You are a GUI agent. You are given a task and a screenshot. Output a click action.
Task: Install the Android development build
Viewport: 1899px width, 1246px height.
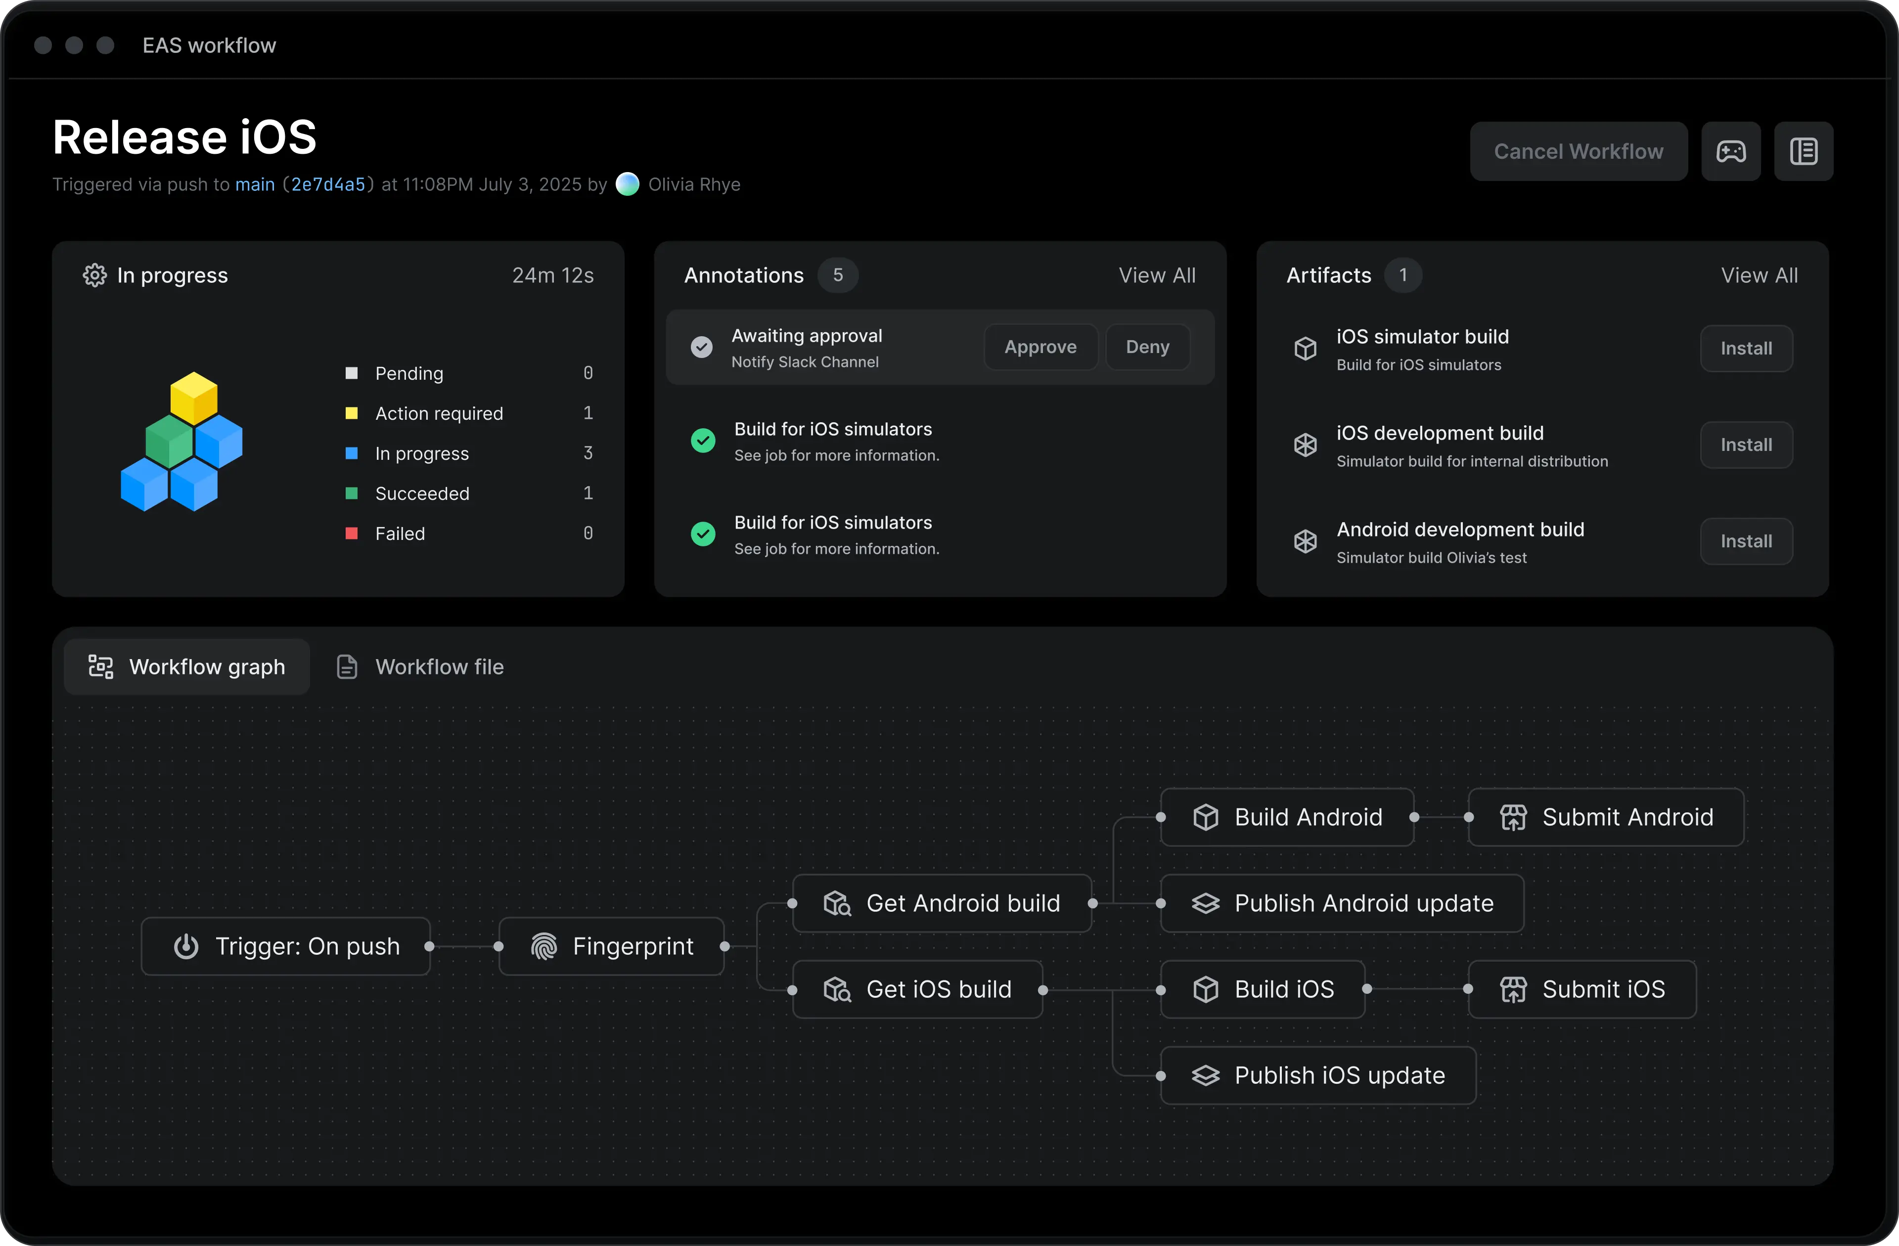[x=1746, y=541]
